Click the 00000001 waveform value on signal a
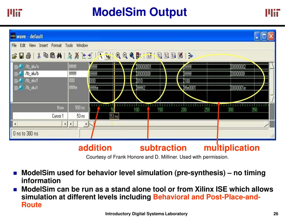Image resolution: width=285 pixels, height=220 pixels. click(144, 67)
